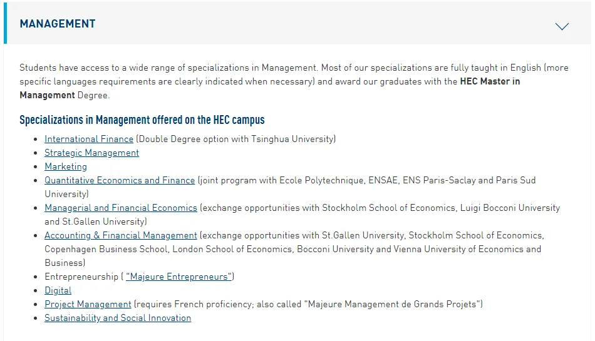
Task: Click the bold HEC Master in Management text
Action: click(490, 81)
